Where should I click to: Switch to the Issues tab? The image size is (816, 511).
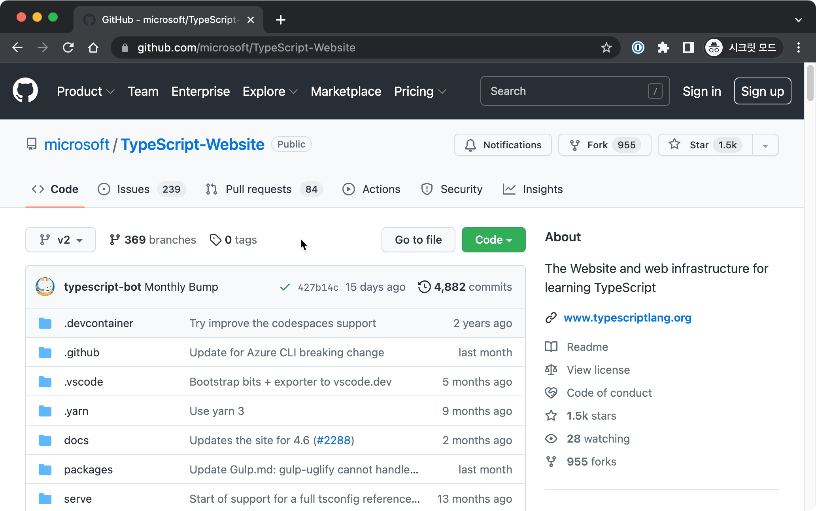pyautogui.click(x=133, y=189)
